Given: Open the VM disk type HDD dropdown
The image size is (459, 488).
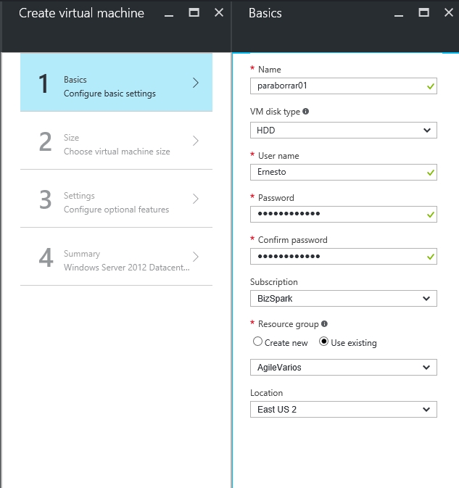Looking at the screenshot, I should (343, 130).
